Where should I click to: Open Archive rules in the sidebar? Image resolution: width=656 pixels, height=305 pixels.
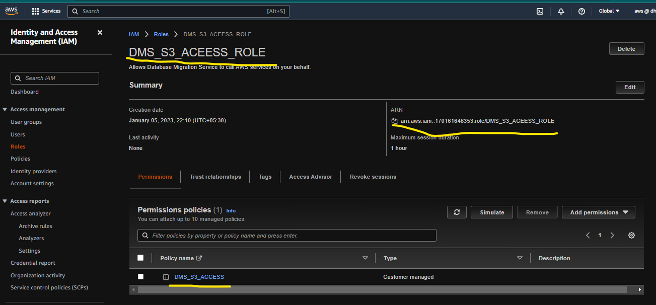pyautogui.click(x=35, y=226)
